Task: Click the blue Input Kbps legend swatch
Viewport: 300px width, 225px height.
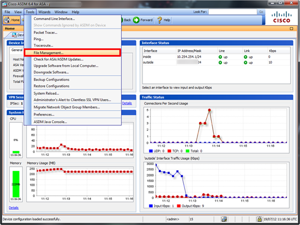Action: pos(151,206)
